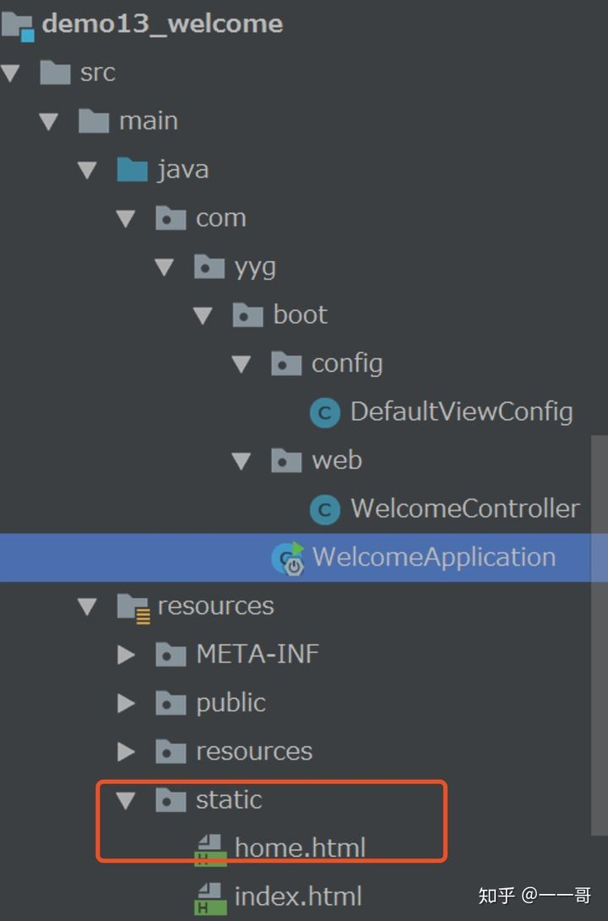Viewport: 608px width, 921px height.
Task: Click the index.html file icon
Action: pos(209,896)
